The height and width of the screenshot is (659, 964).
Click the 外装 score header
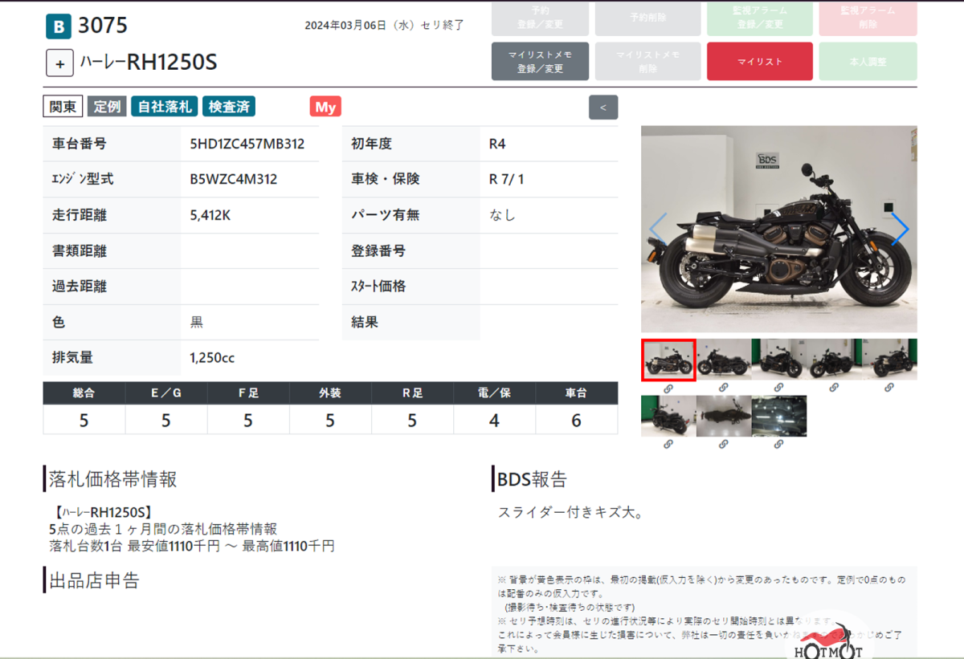coord(329,393)
